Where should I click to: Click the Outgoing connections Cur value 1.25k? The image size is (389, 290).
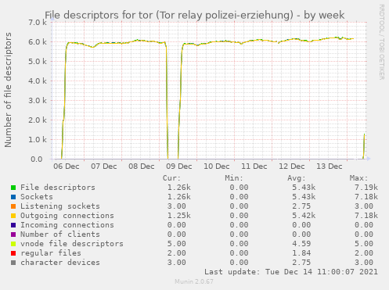pyautogui.click(x=179, y=216)
